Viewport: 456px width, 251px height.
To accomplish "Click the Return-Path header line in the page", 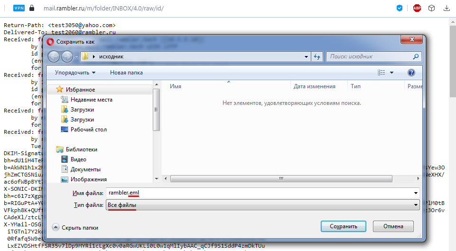I will click(60, 25).
